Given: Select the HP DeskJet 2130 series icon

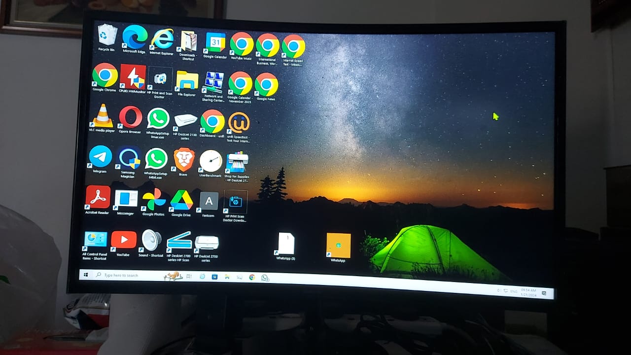Looking at the screenshot, I should click(185, 126).
